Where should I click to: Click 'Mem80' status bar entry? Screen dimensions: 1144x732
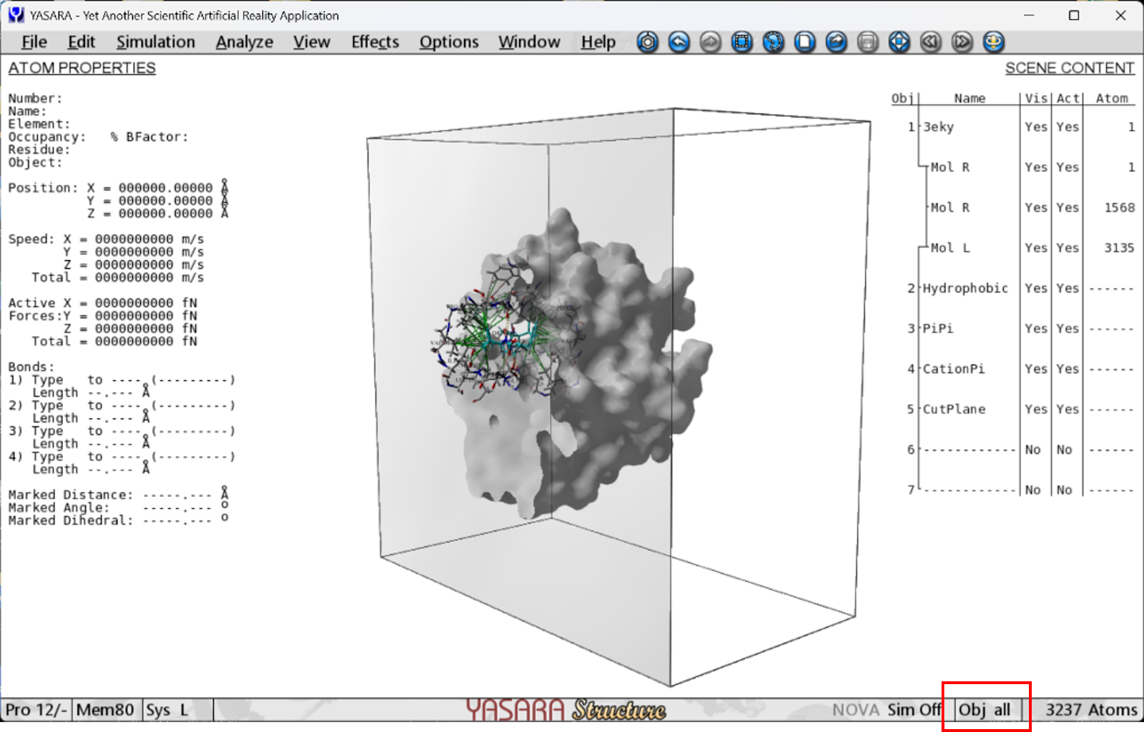tap(105, 710)
